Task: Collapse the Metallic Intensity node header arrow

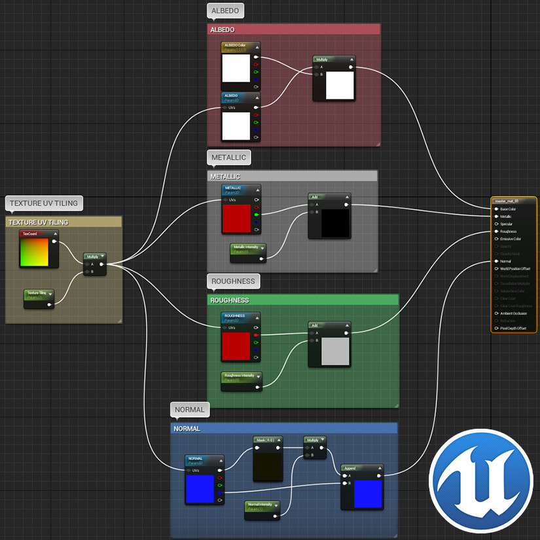Action: click(264, 247)
